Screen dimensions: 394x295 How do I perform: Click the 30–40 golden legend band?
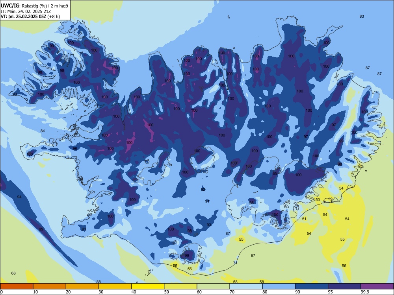click(x=115, y=286)
